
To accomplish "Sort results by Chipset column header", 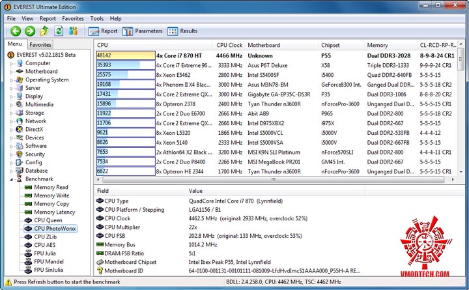I will click(x=341, y=45).
